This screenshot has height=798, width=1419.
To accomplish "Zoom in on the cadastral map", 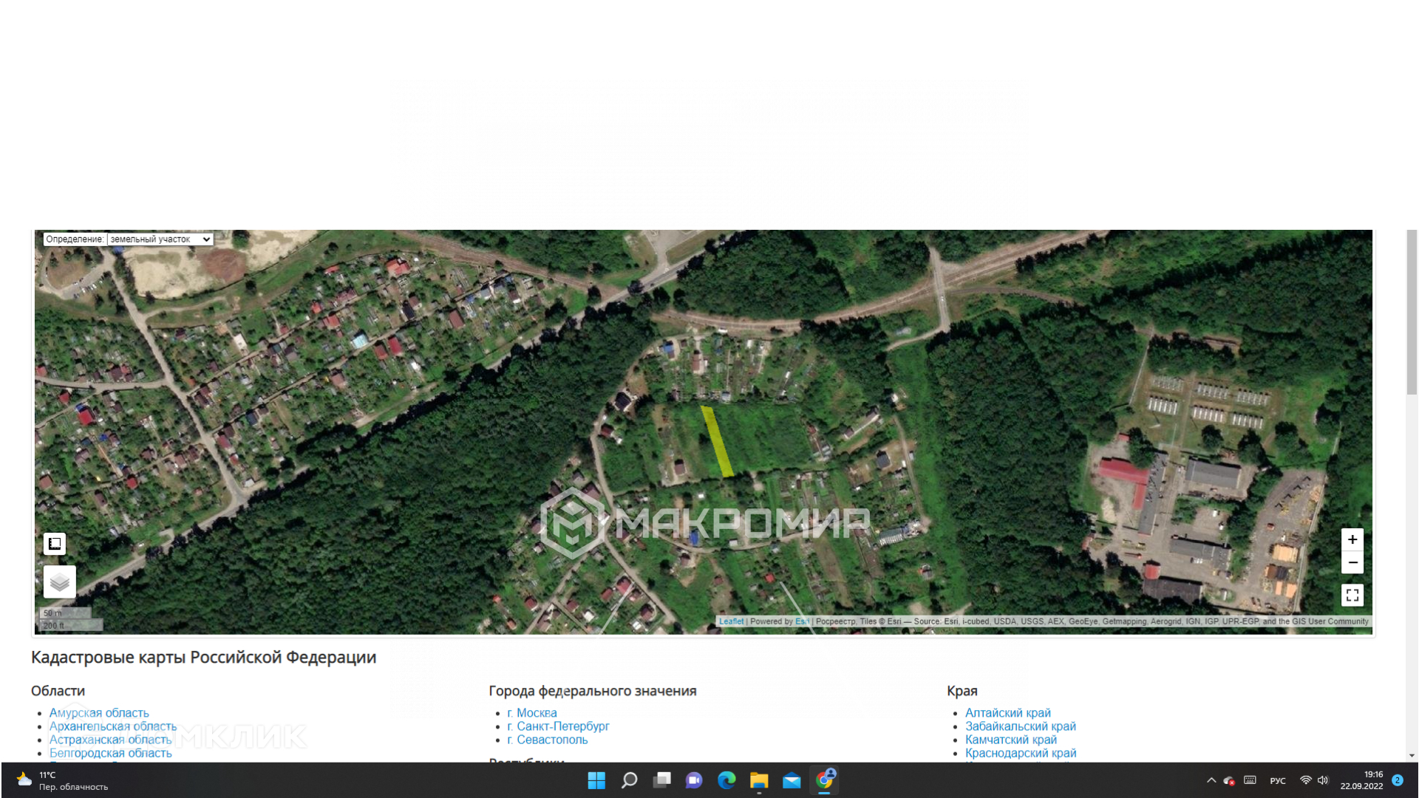I will pos(1352,539).
